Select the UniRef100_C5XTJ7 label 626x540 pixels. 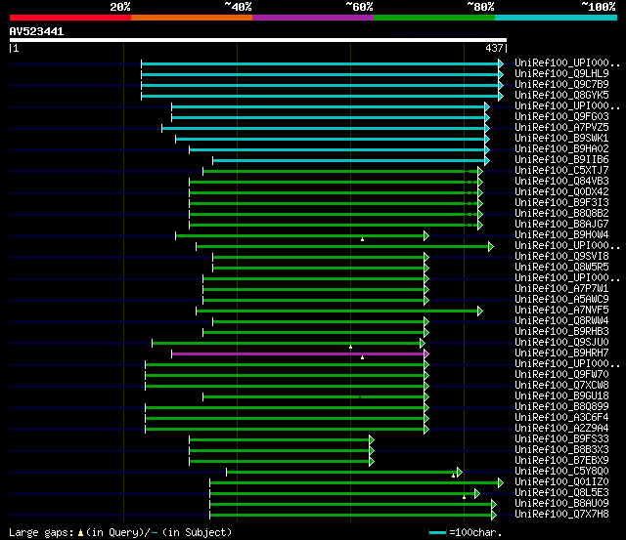point(561,171)
